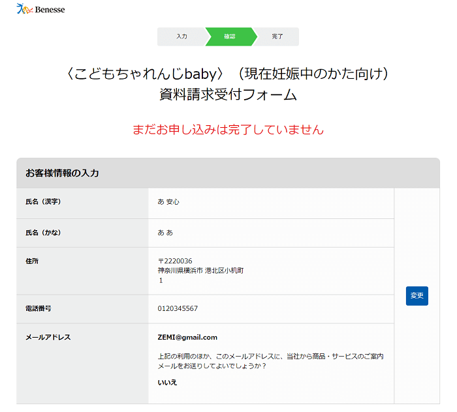This screenshot has height=412, width=457.
Task: Click the form title 資料請求受付フォーム
Action: [228, 95]
